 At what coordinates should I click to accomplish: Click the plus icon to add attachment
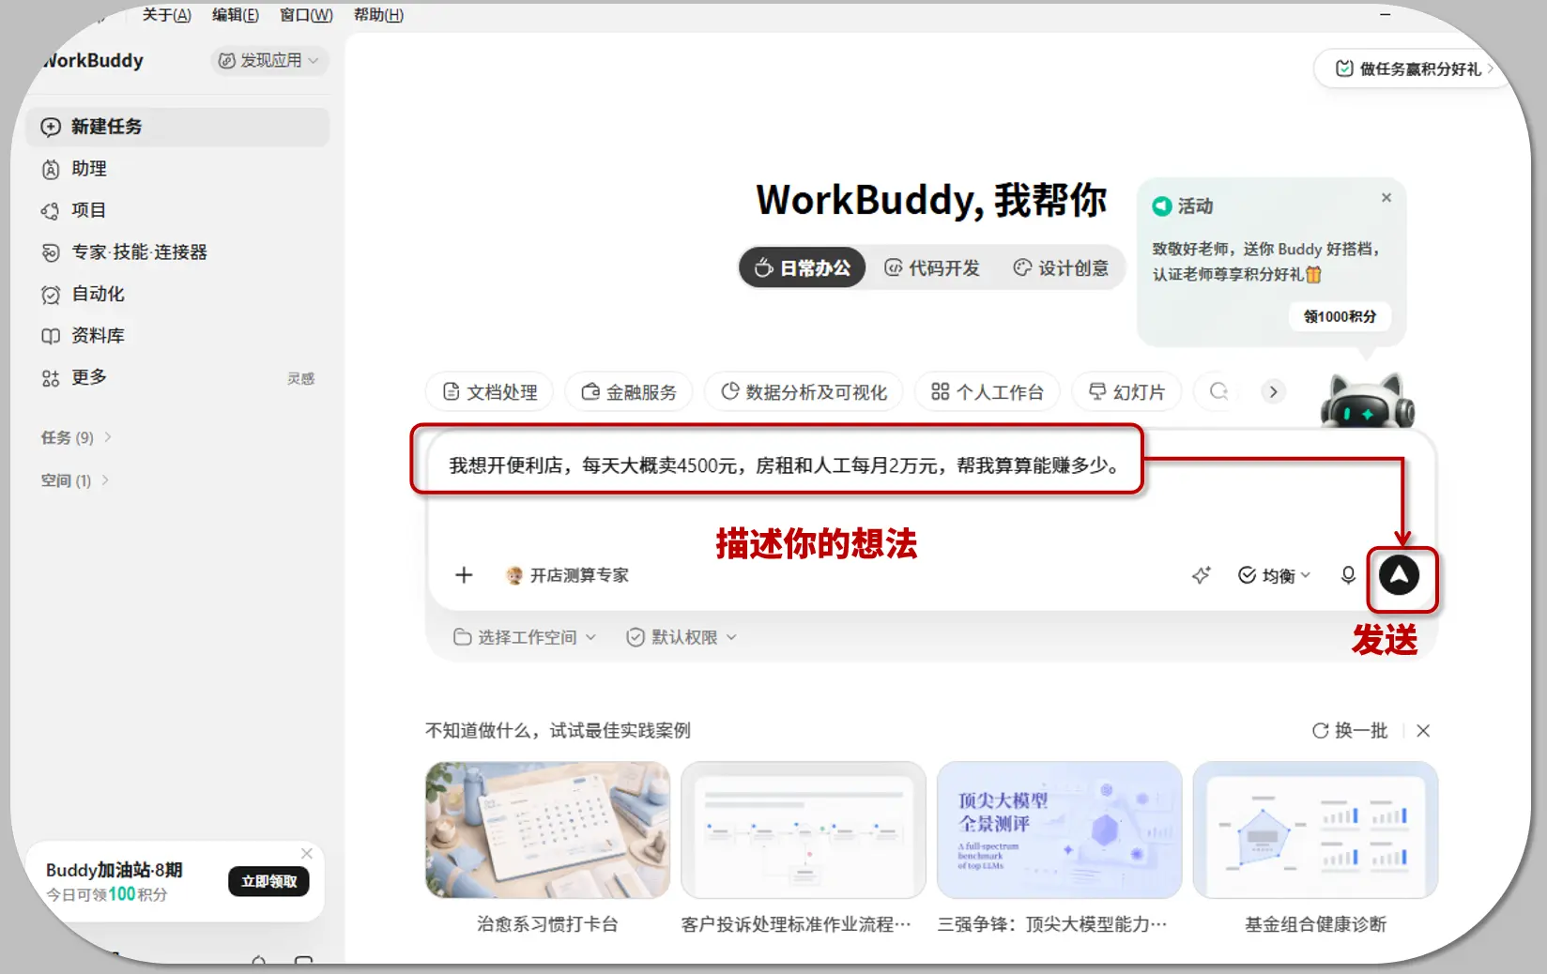point(464,575)
